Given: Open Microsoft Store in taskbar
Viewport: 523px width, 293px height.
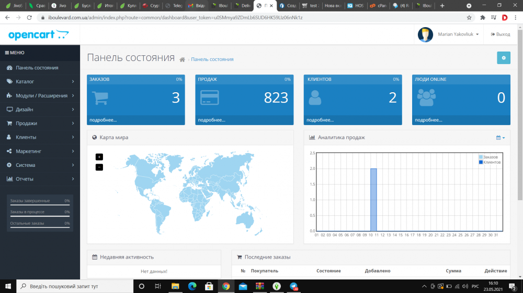Looking at the screenshot, I should [x=209, y=286].
